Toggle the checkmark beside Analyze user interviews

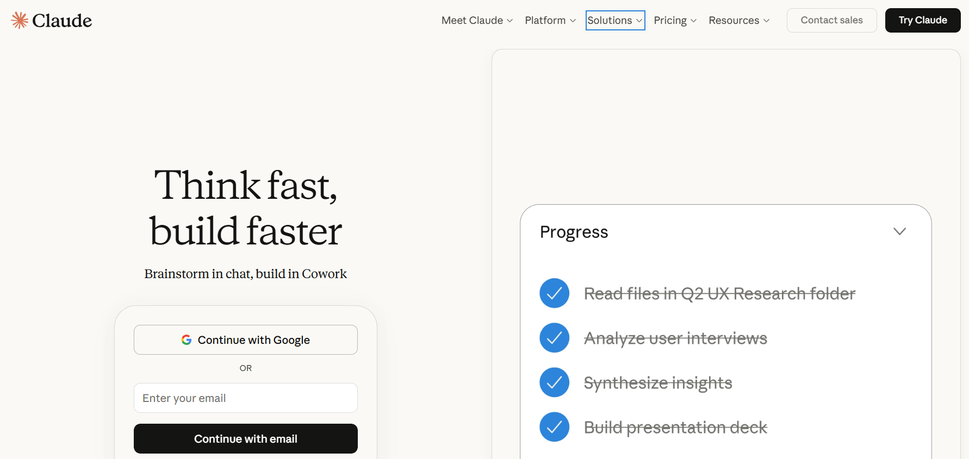pos(554,338)
